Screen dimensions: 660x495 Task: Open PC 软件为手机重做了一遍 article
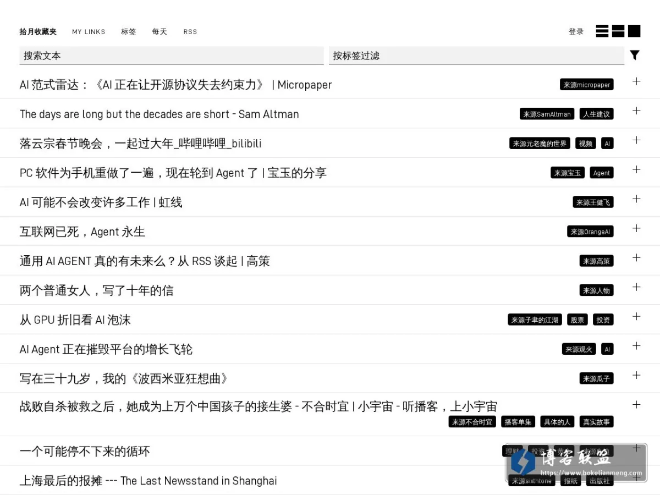173,173
